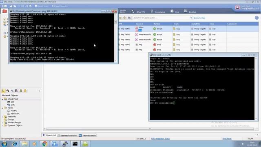Click accept action icon in first rule

click(x=155, y=29)
